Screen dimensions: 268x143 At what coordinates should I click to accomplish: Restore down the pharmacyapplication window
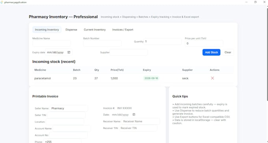(255, 2)
